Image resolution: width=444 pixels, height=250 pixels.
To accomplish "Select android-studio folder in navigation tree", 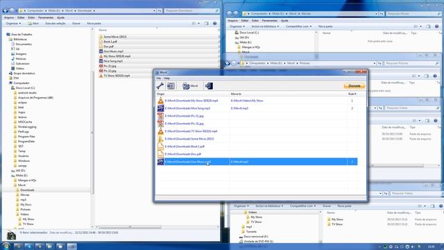I will [x=27, y=92].
